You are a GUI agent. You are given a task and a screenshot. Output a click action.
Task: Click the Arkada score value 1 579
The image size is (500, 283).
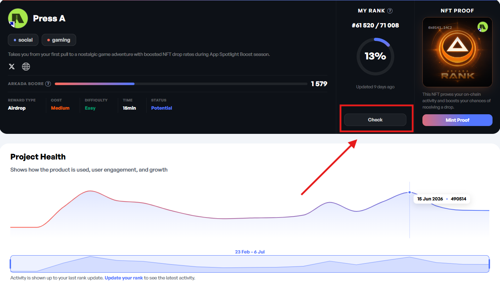click(x=319, y=84)
